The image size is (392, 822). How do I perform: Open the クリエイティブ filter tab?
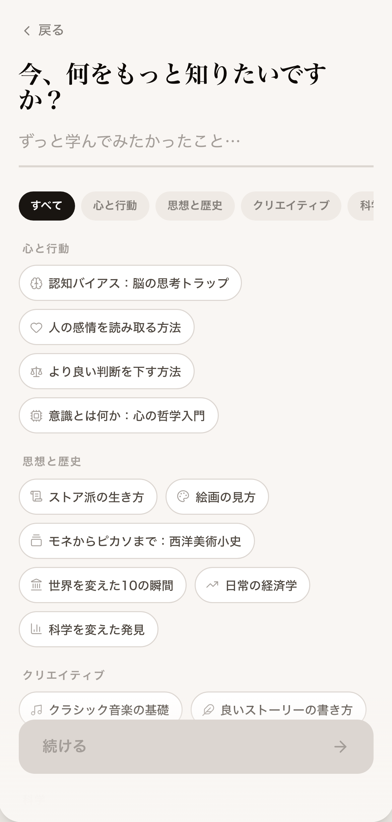(291, 206)
